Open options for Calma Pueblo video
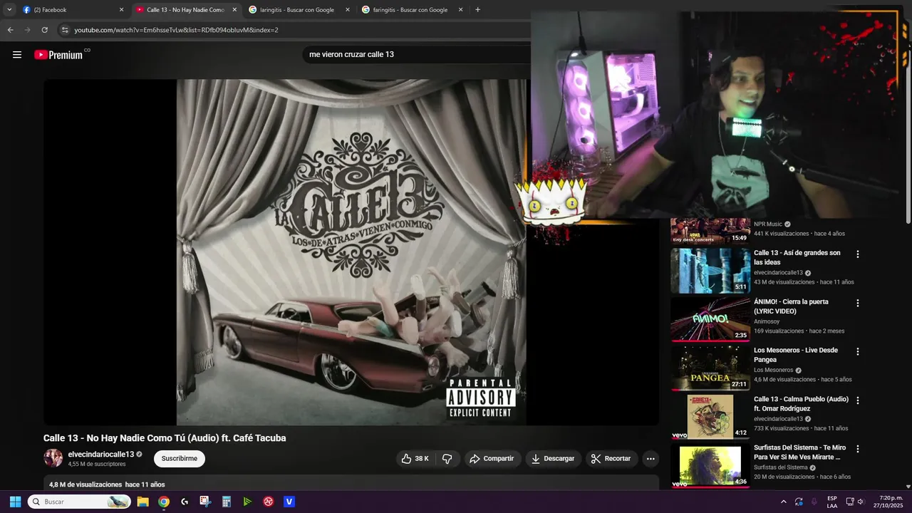This screenshot has width=912, height=513. [x=858, y=400]
